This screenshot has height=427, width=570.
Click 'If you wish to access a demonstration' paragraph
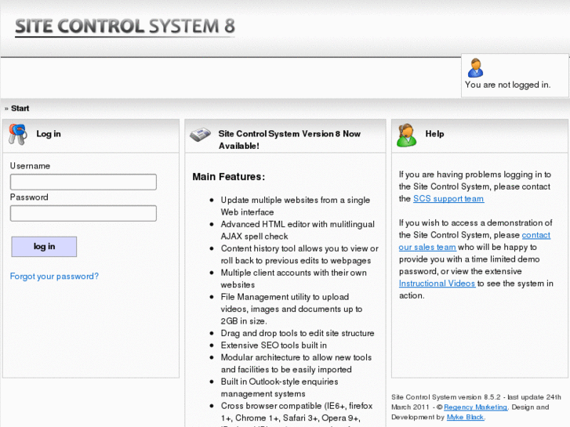pos(476,259)
